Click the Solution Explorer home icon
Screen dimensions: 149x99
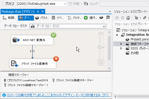click(128, 18)
